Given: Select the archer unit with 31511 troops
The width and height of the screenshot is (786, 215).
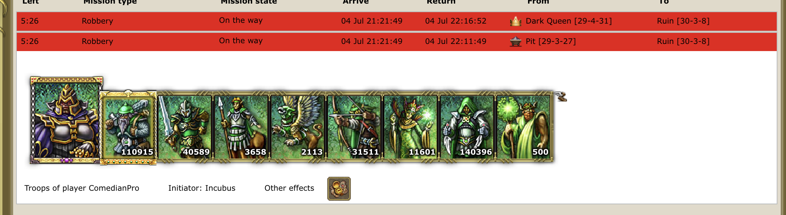Looking at the screenshot, I should (x=354, y=127).
